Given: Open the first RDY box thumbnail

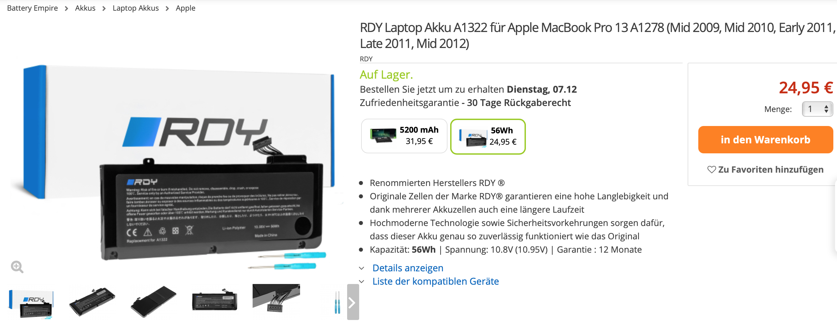Looking at the screenshot, I should pos(31,304).
